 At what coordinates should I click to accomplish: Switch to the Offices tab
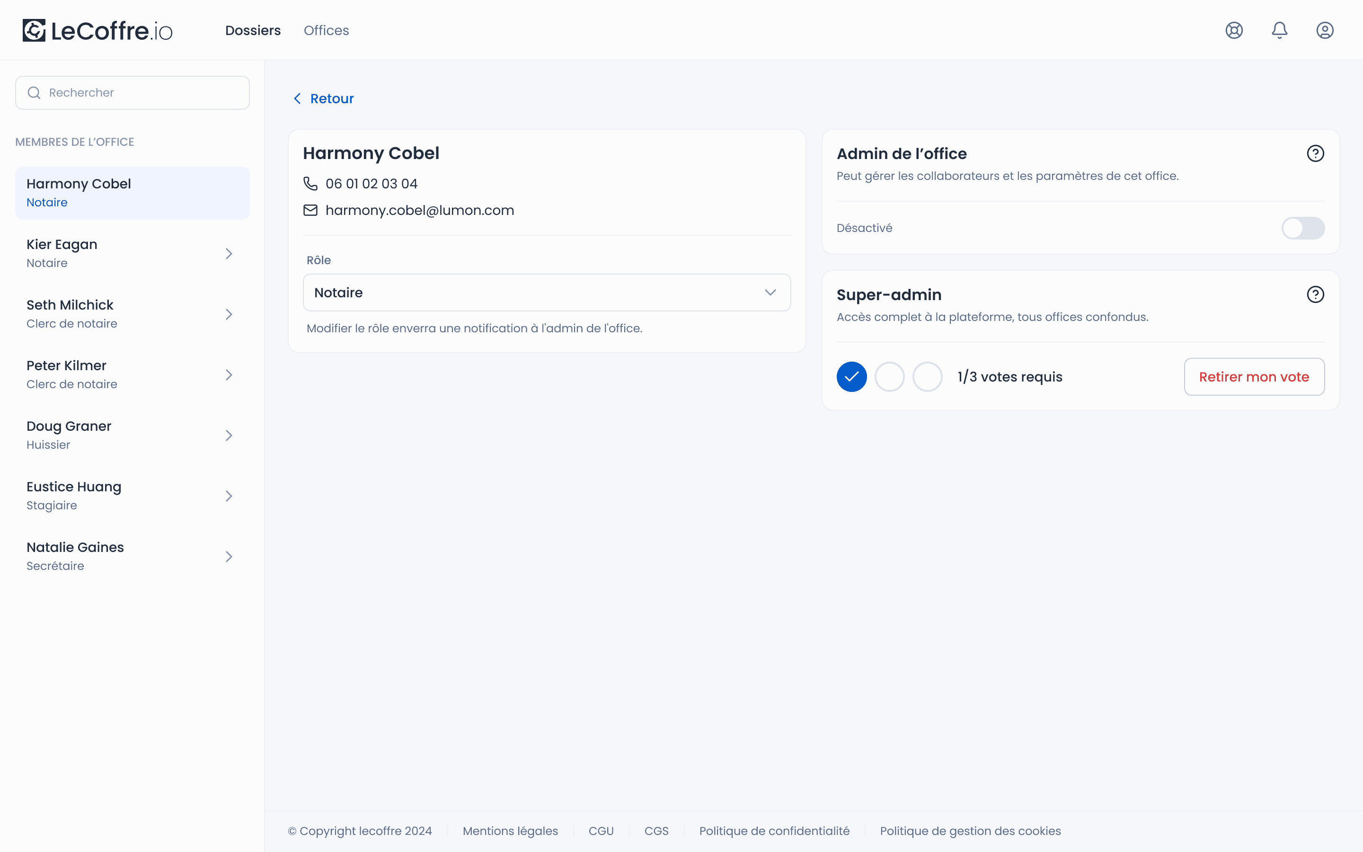coord(326,30)
